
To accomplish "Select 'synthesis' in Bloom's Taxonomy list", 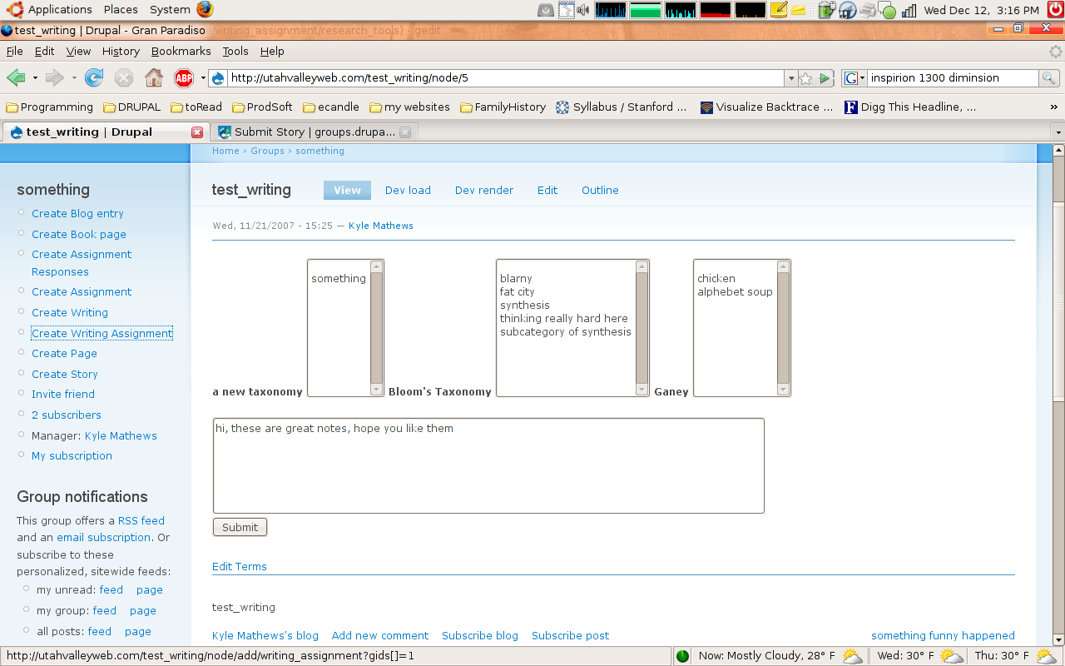I will click(525, 306).
